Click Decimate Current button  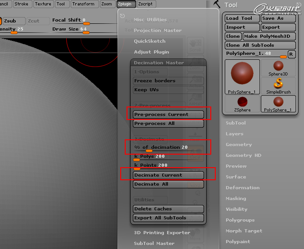pos(168,175)
